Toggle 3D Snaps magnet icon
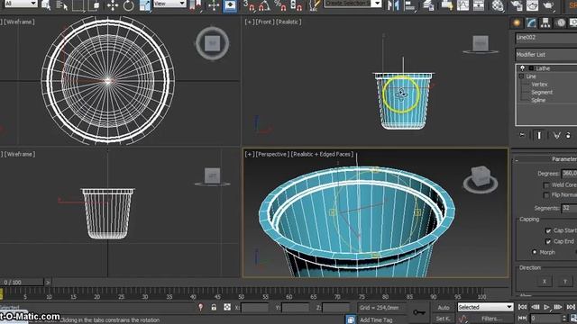 [x=249, y=5]
